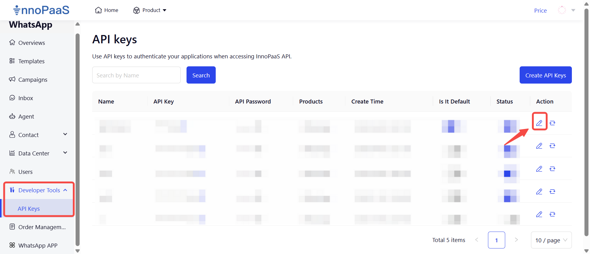Click the Overviews house icon
590x254 pixels.
point(12,42)
